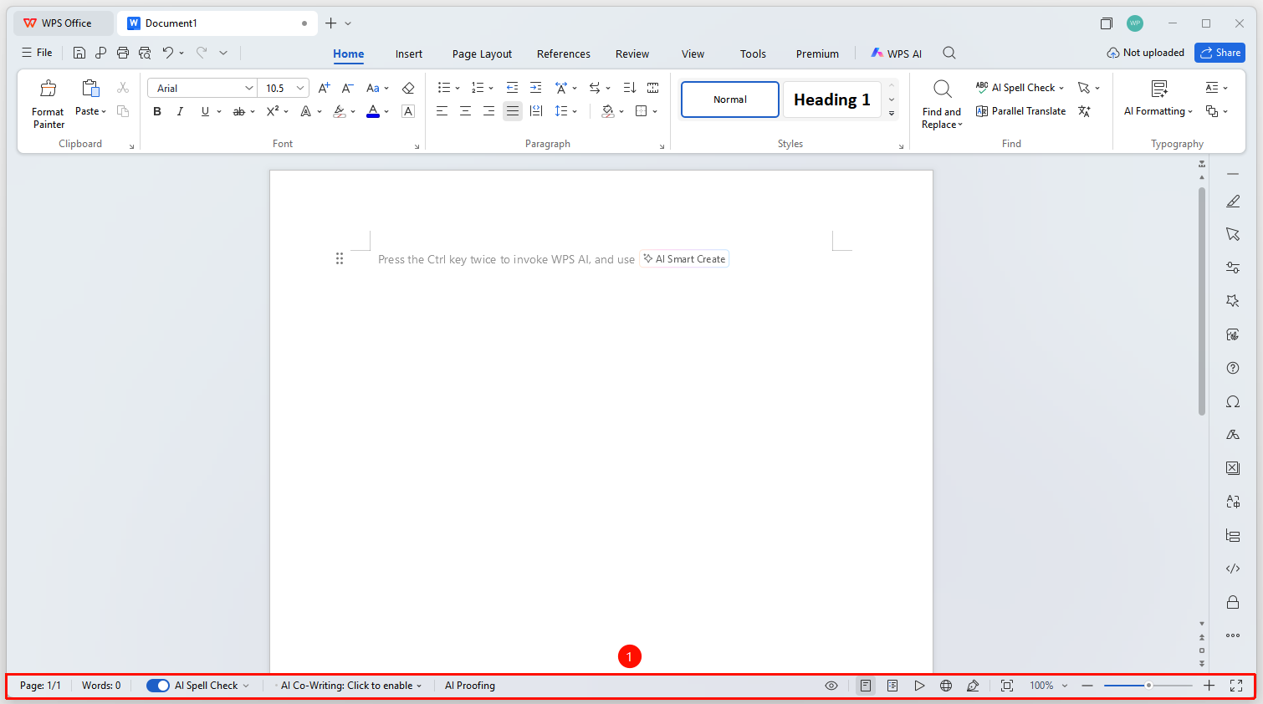1263x704 pixels.
Task: Center align the paragraph
Action: (x=465, y=111)
